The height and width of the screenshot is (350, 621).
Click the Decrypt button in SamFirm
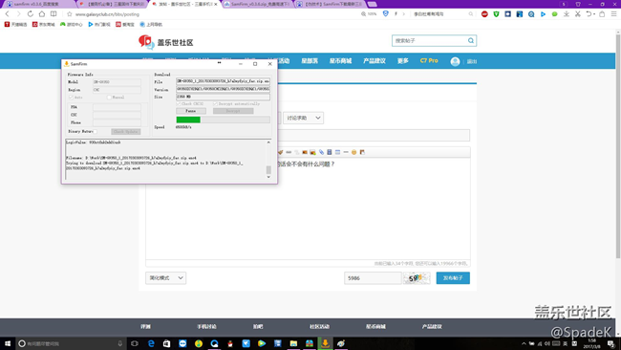(233, 111)
